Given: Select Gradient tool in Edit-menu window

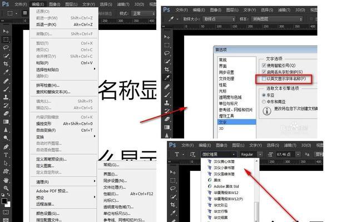Looking at the screenshot, I should (x=6, y=122).
